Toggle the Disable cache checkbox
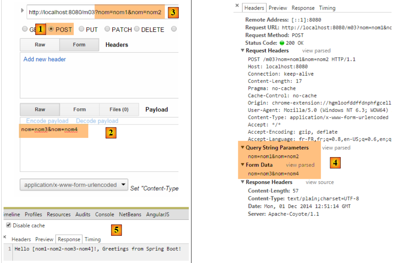Screen dimensions: 410x263 [9, 225]
